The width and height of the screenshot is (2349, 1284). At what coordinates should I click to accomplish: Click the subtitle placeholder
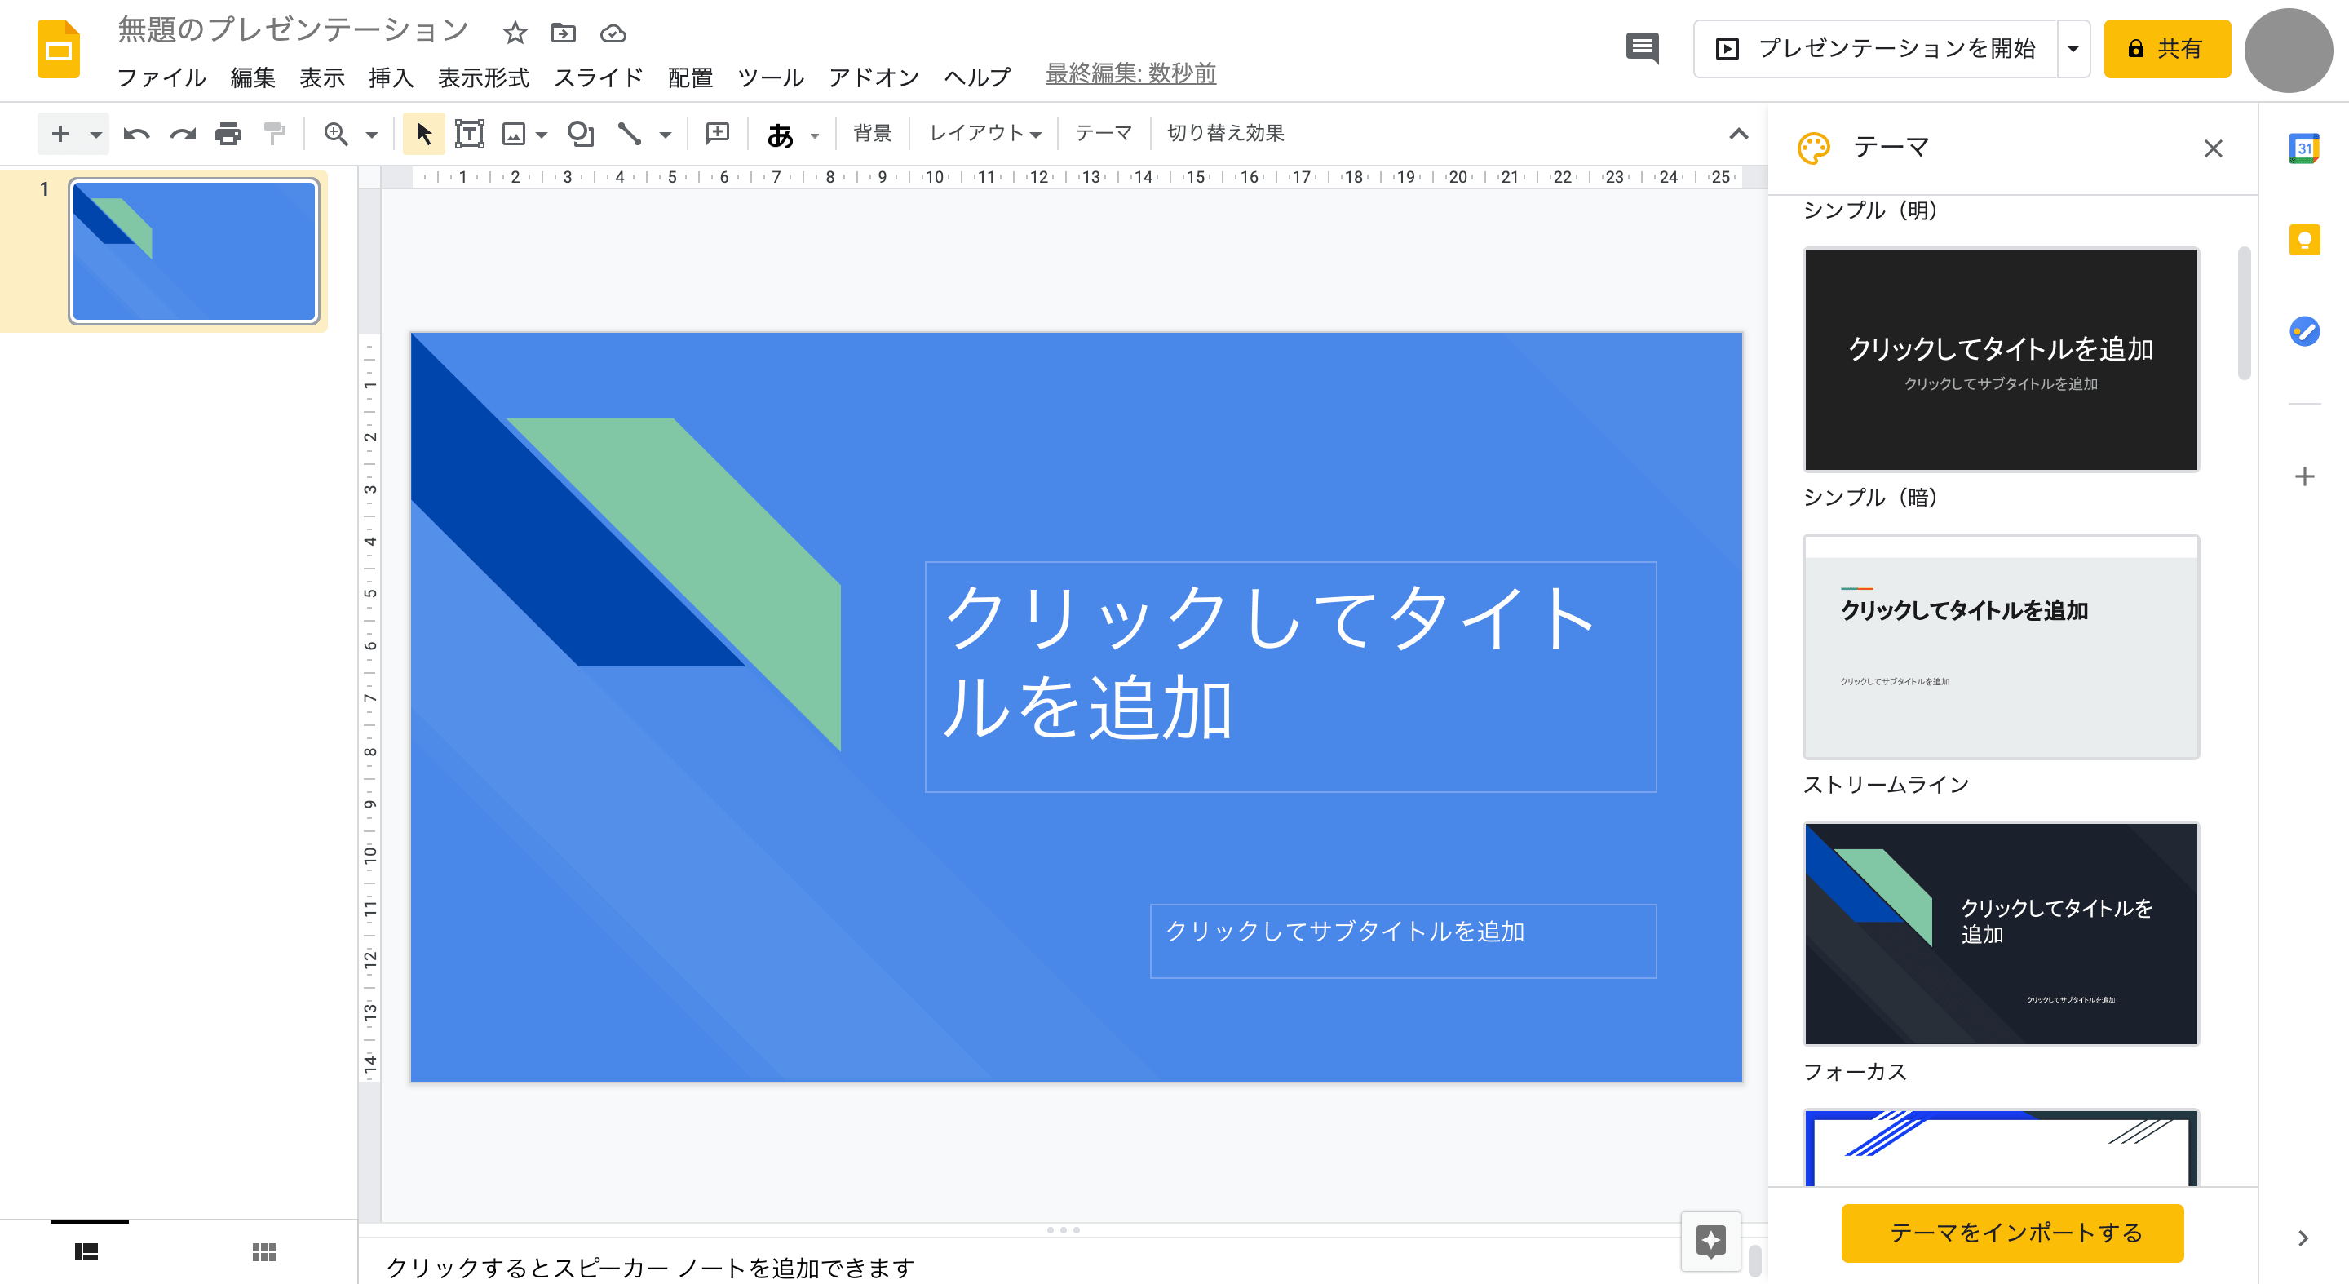click(x=1403, y=941)
